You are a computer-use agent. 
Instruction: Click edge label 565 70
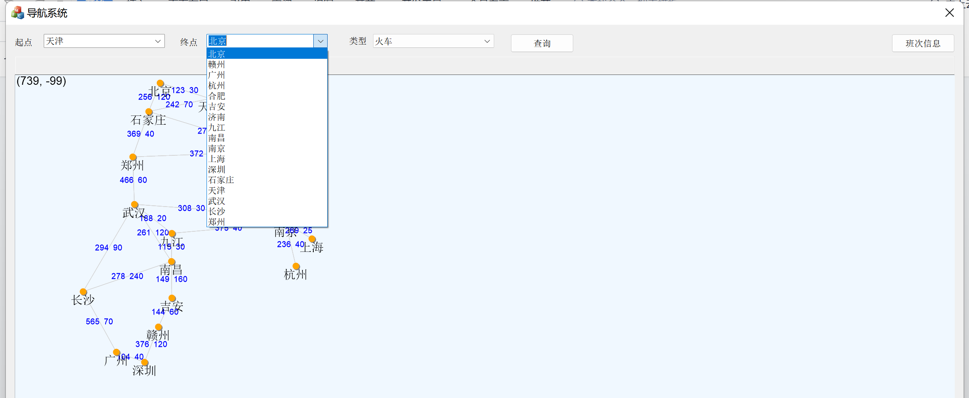point(99,322)
